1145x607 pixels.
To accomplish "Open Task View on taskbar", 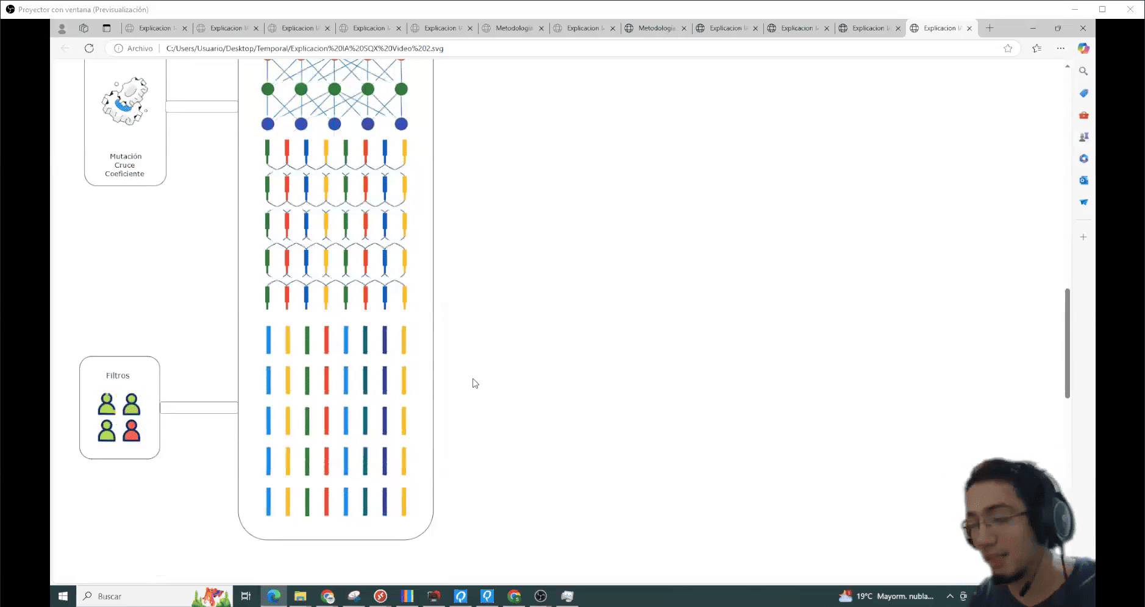I will [246, 596].
